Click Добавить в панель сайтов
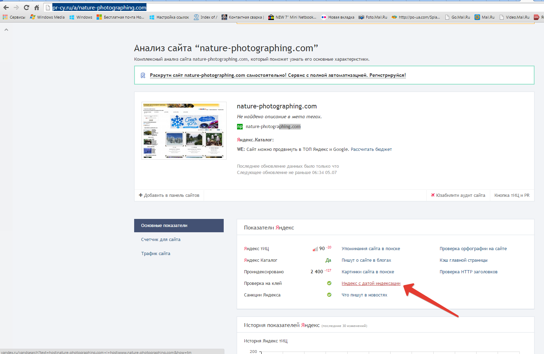544x354 pixels. point(169,195)
